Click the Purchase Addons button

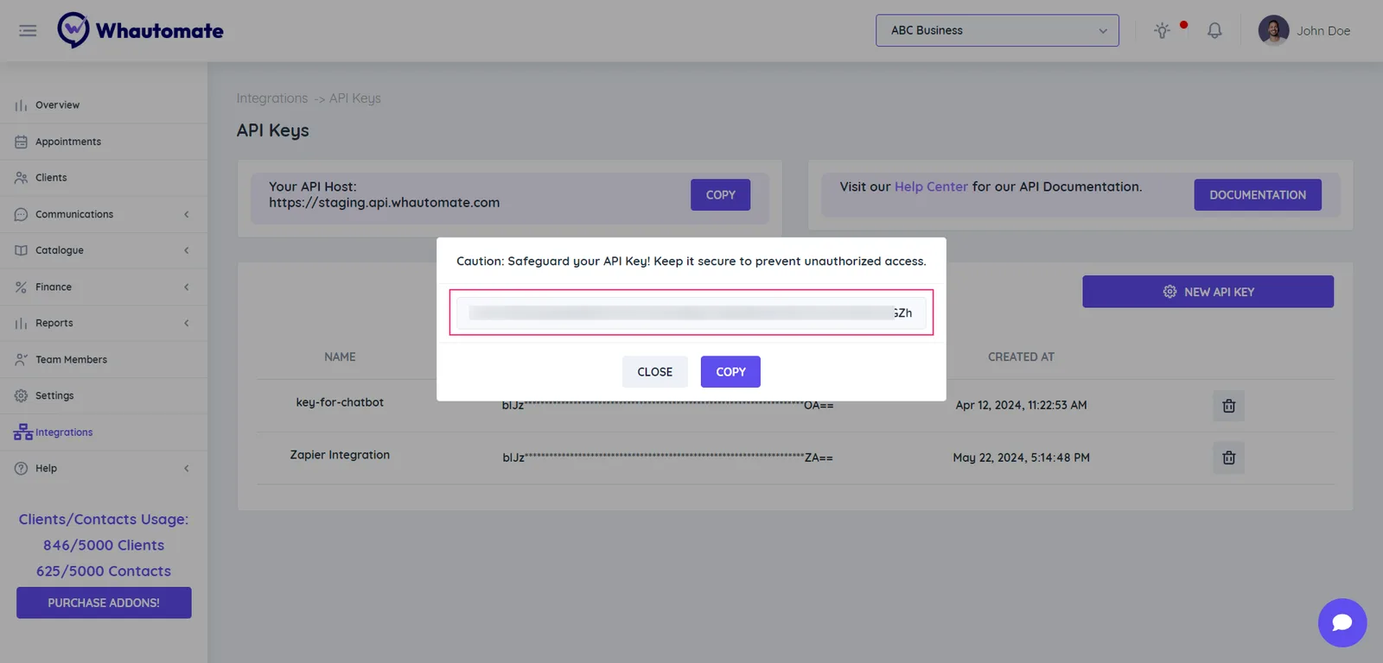(104, 603)
